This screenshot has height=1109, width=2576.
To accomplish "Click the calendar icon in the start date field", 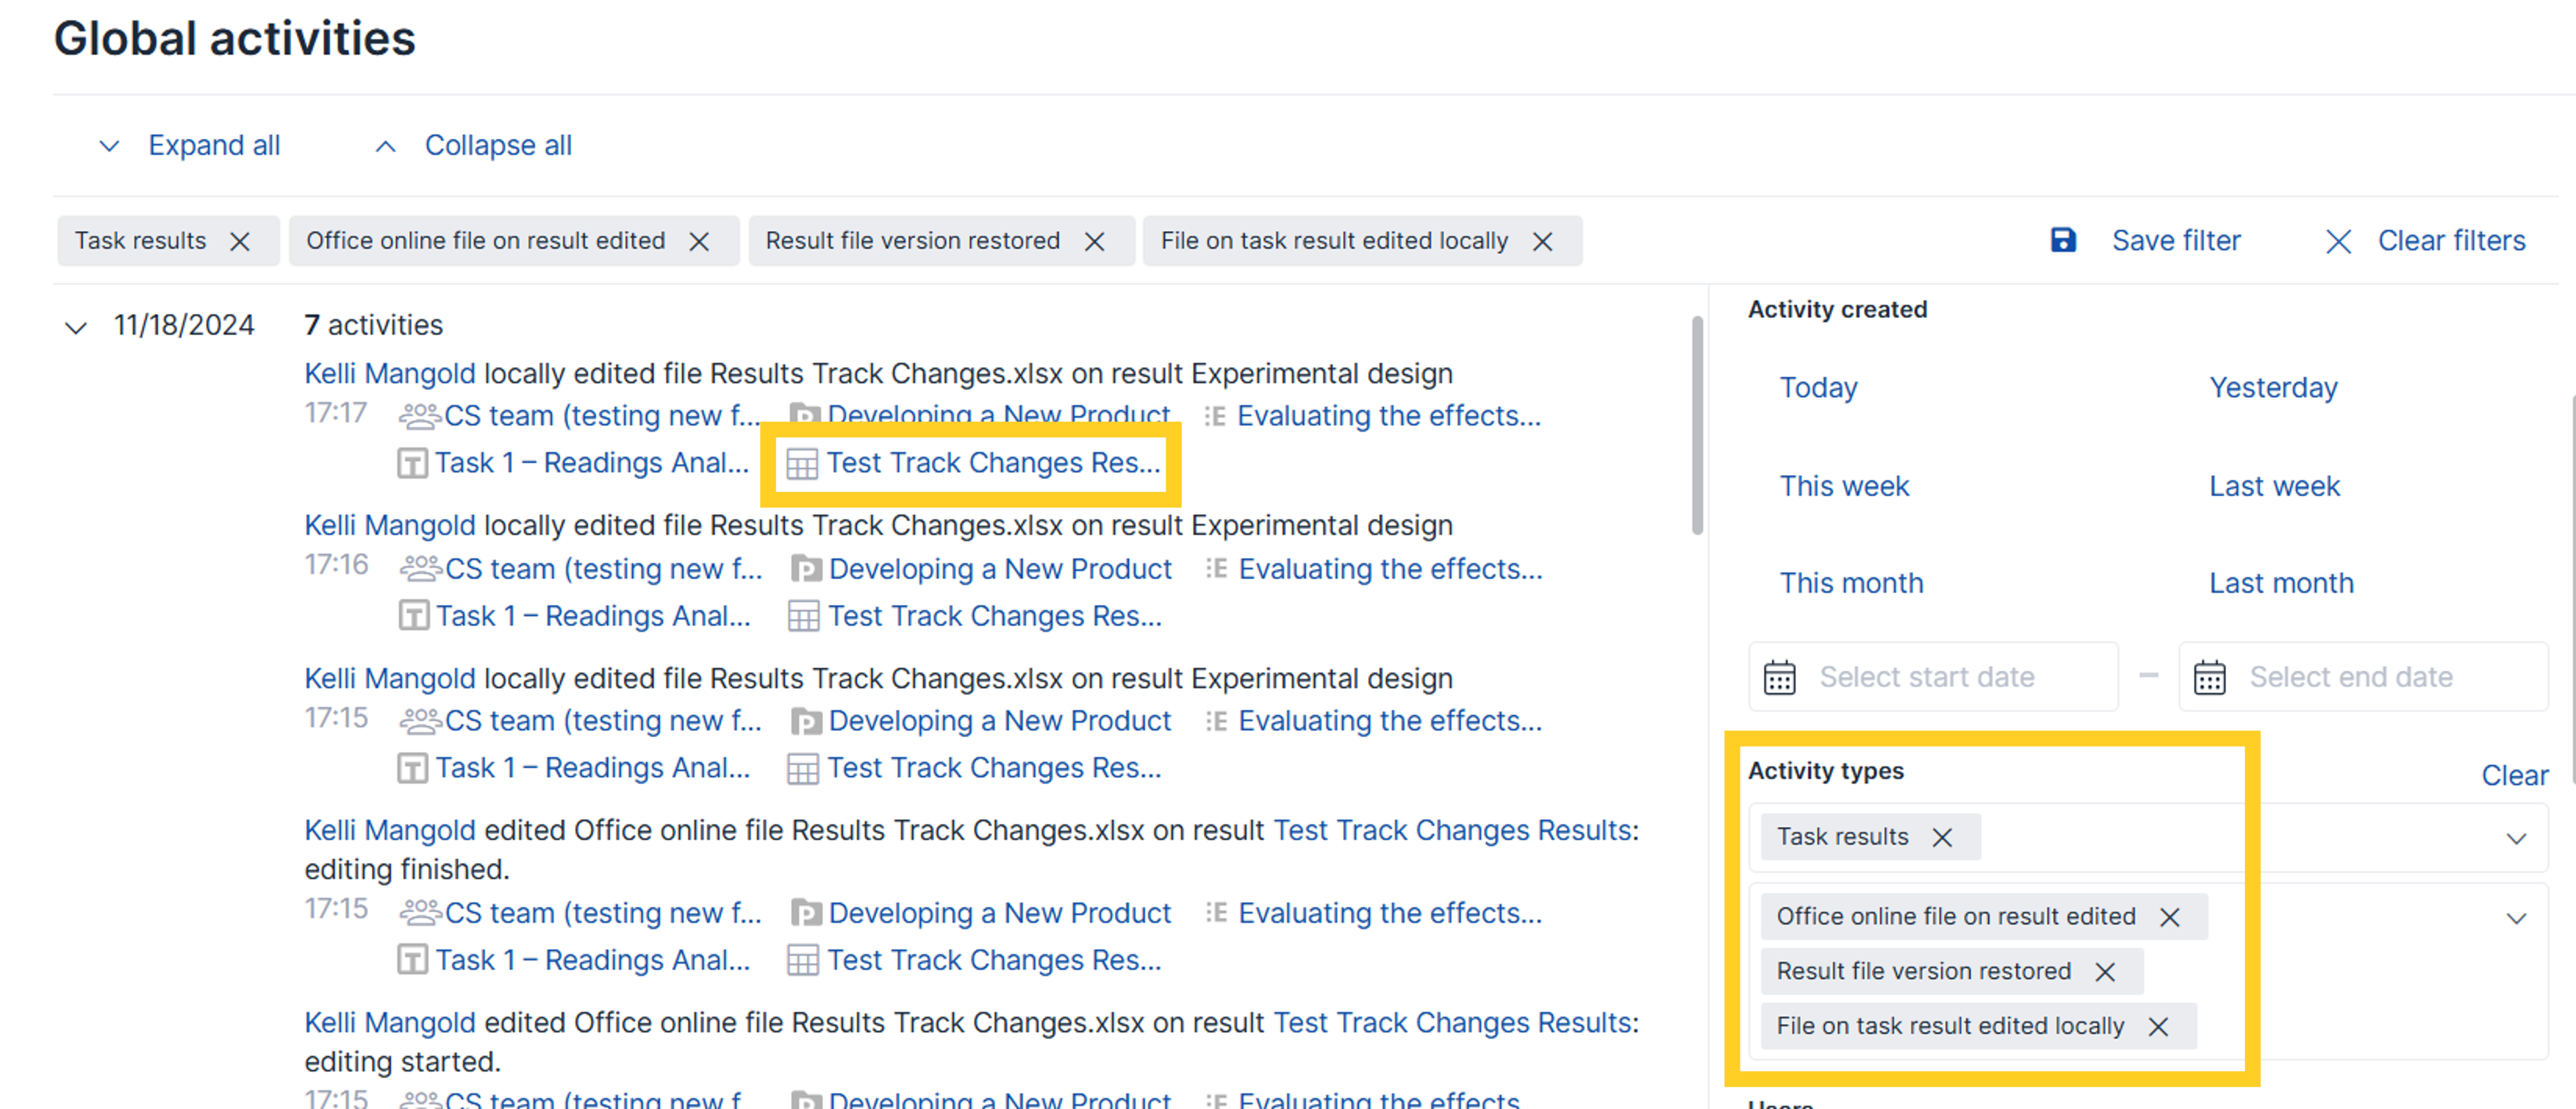I will pos(1779,677).
